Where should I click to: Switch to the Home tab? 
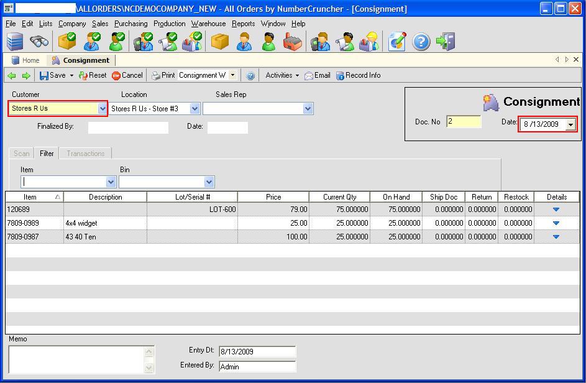pos(25,60)
